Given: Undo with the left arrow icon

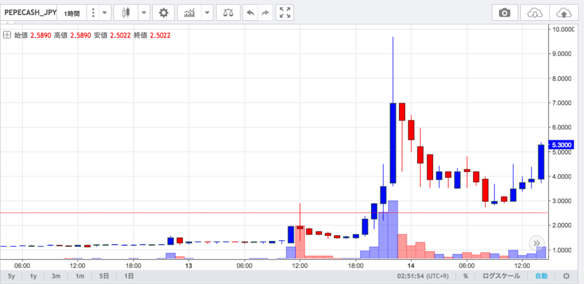Looking at the screenshot, I should coord(251,13).
